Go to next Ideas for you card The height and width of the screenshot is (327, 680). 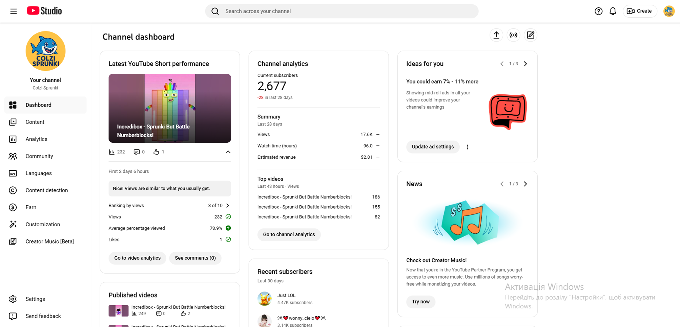526,64
